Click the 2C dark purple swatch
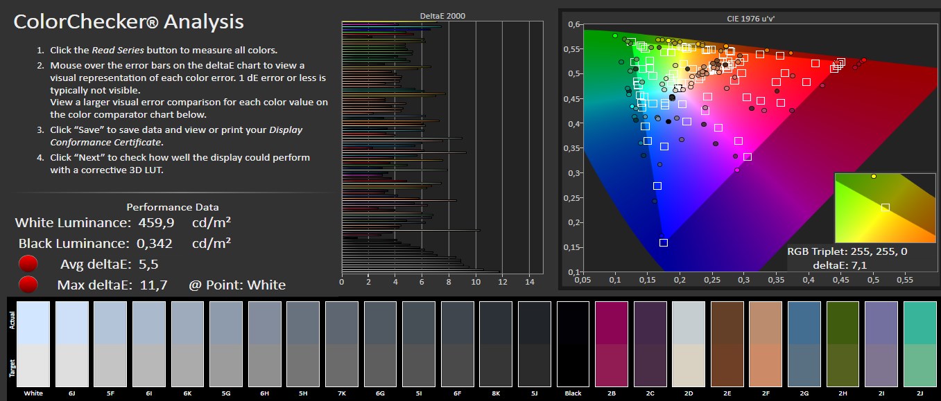Viewport: 941px width, 401px height. pos(650,344)
